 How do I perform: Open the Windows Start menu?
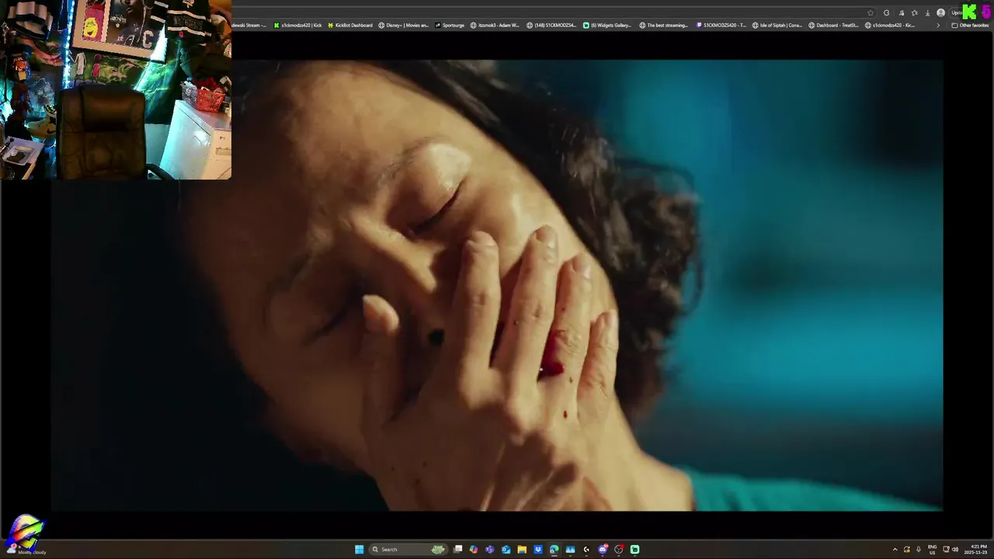click(x=359, y=549)
